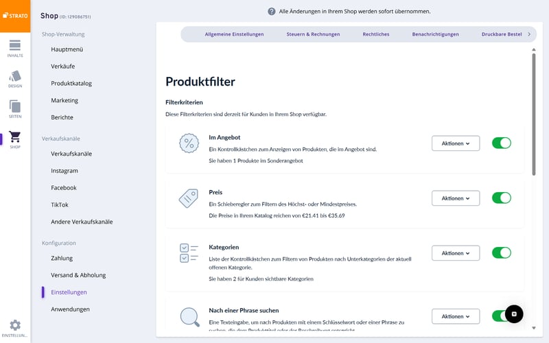
Task: Disable the Im Angebot filter toggle
Action: coord(502,143)
